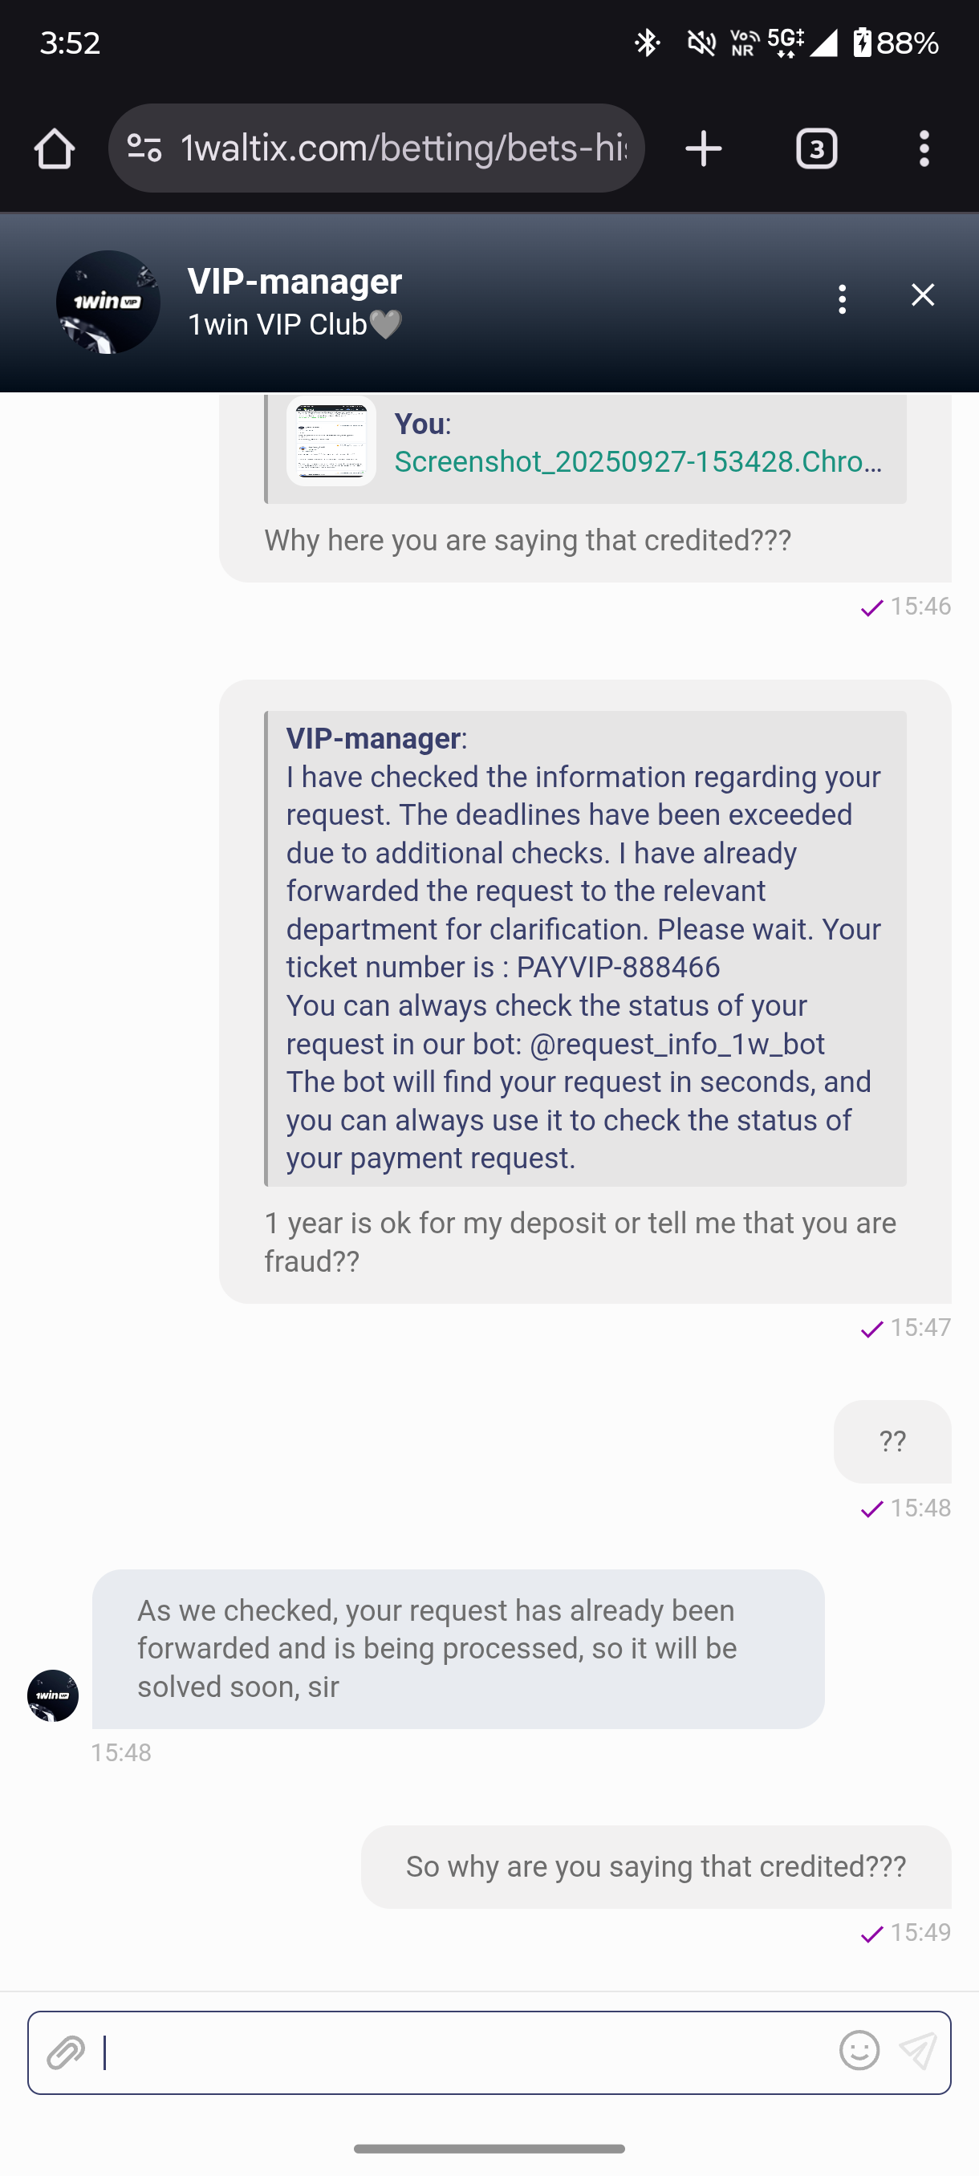Focus the chat message input field
The width and height of the screenshot is (979, 2176).
465,2052
